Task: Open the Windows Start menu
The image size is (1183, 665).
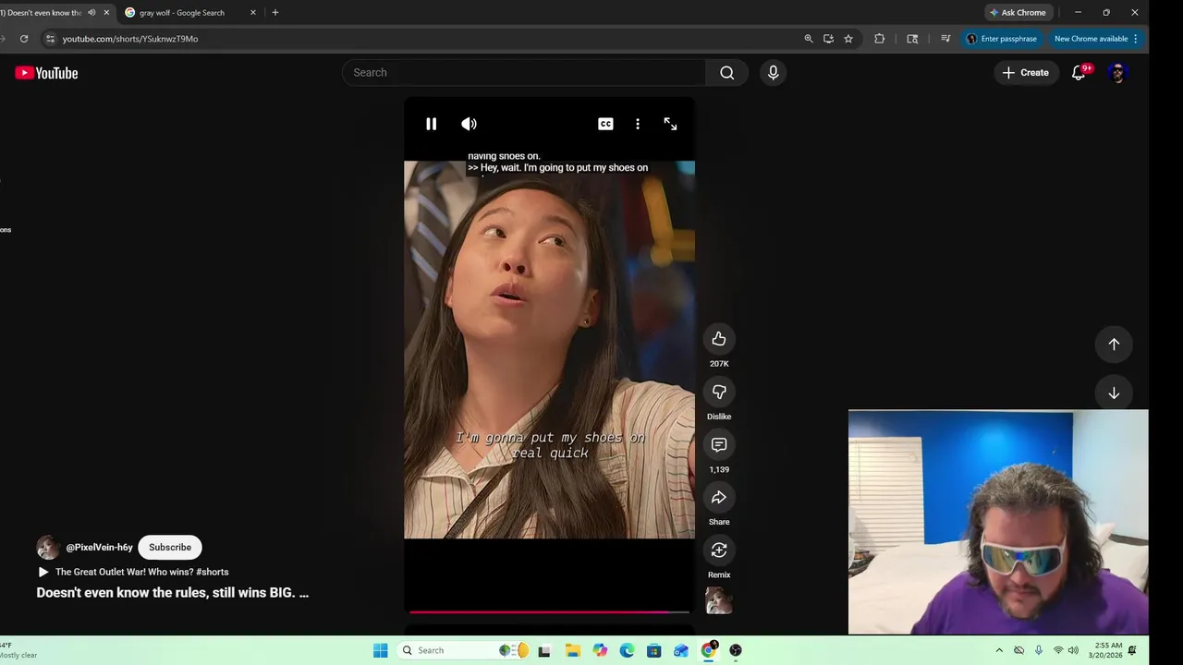Action: click(380, 650)
